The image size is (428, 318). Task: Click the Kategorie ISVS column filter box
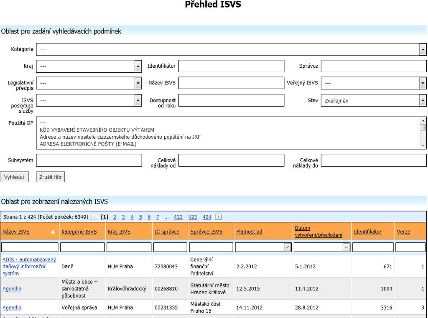(82, 247)
